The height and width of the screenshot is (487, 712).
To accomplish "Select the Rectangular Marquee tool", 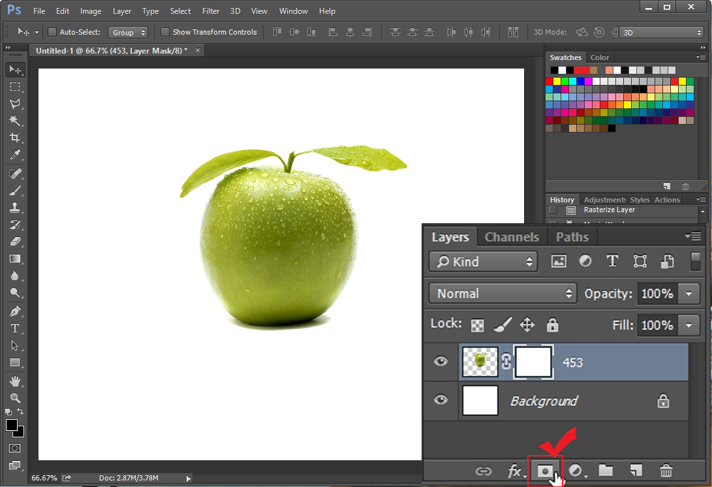I will (x=15, y=87).
